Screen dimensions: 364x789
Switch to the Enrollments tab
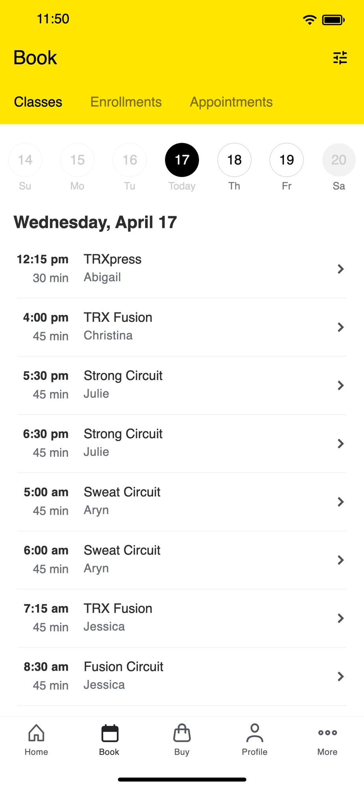click(126, 102)
